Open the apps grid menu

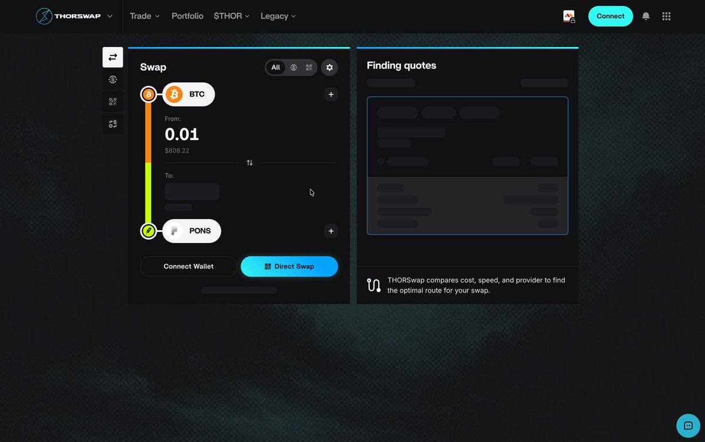click(666, 16)
